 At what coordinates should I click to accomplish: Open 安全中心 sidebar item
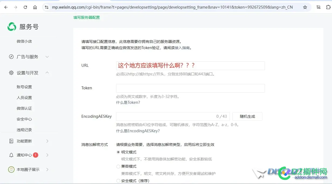(x=24, y=119)
